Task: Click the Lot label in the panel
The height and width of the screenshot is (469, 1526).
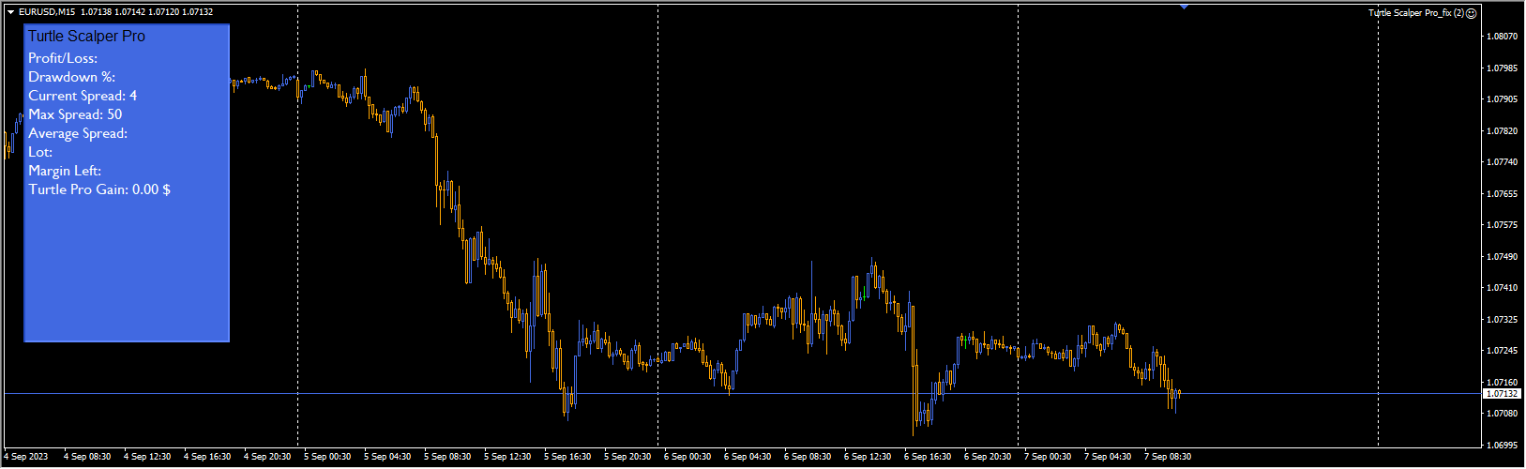Action: [x=40, y=152]
